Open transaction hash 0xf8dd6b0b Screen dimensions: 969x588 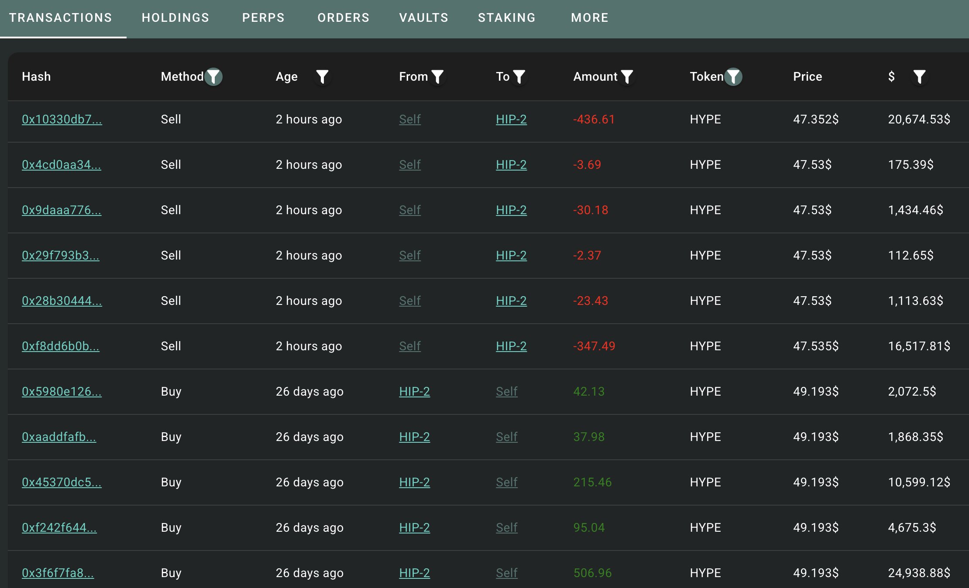click(60, 346)
